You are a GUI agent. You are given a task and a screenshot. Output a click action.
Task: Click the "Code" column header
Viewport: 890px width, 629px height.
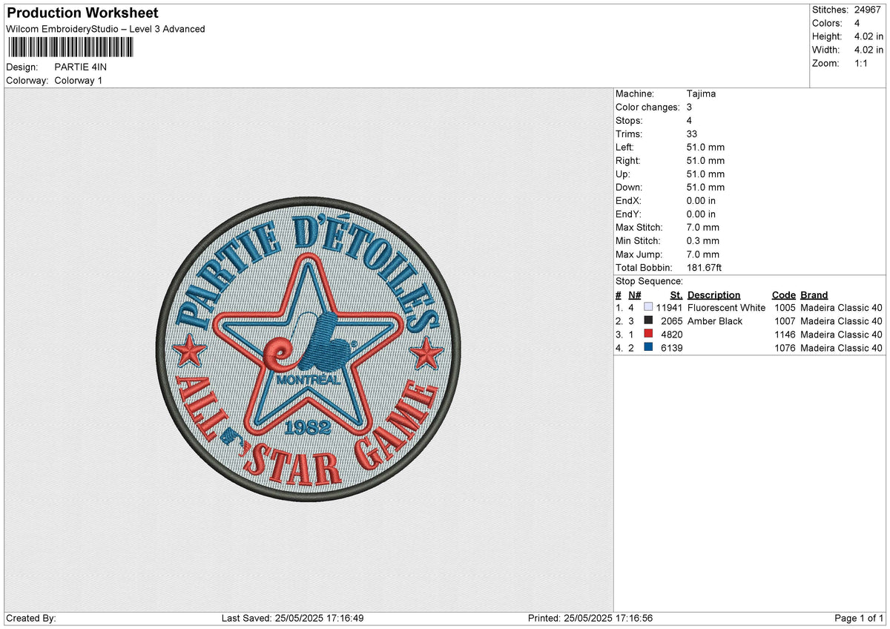tap(784, 294)
